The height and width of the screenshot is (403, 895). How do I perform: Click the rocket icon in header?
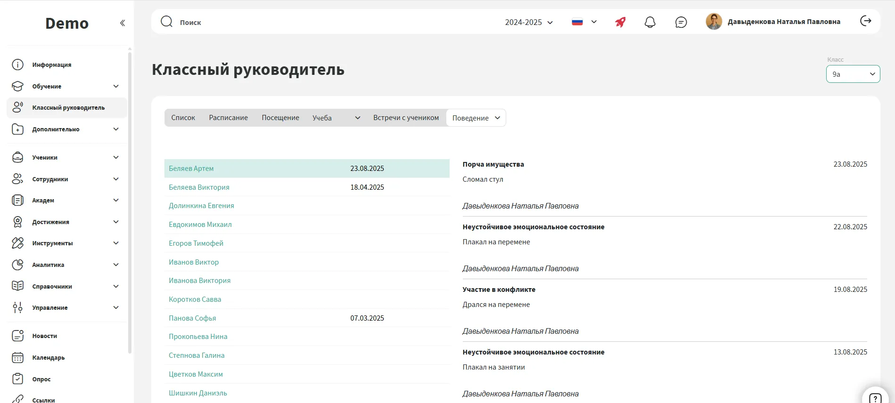point(620,22)
